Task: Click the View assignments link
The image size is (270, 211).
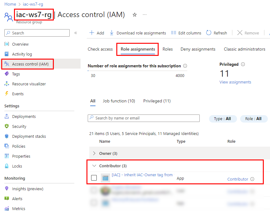Action: pos(235,82)
